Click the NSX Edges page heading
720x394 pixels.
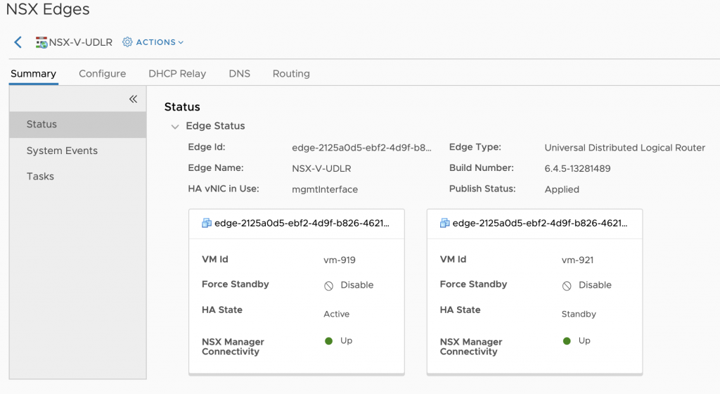click(x=48, y=9)
